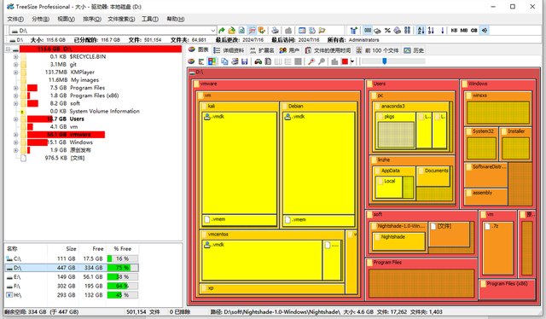Image resolution: width=546 pixels, height=319 pixels.
Task: Select the treemap chart view
Action: point(212,61)
